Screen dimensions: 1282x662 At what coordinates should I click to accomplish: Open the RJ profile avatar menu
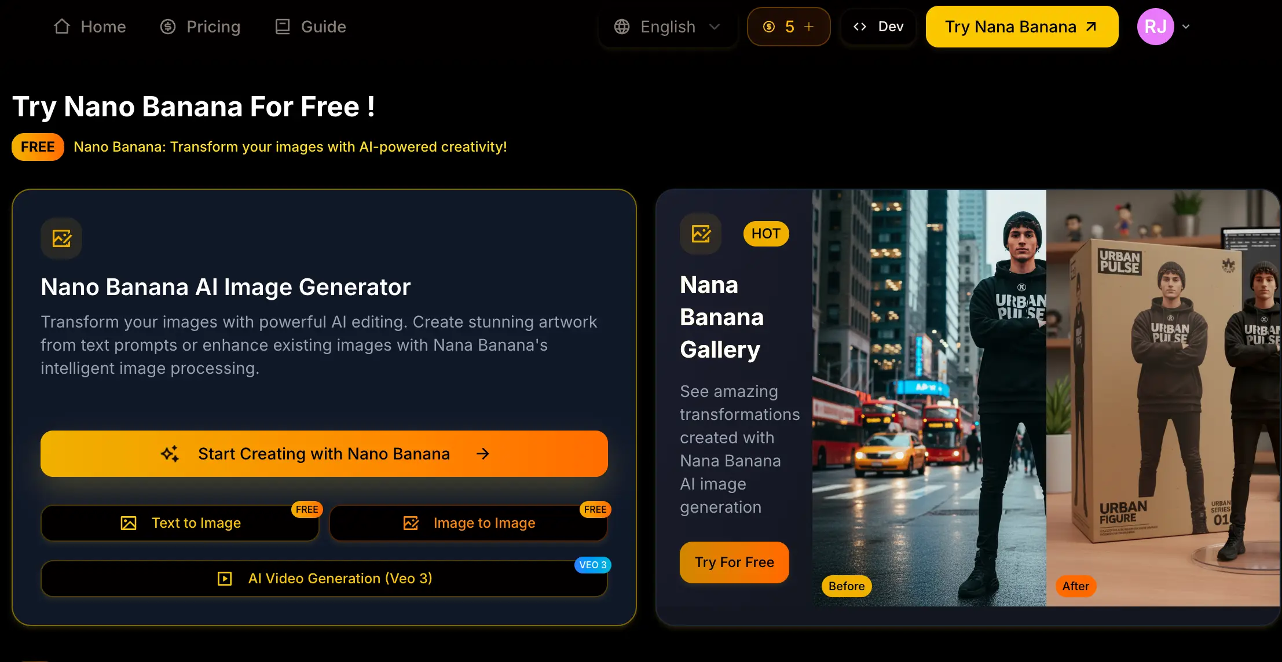click(x=1155, y=27)
